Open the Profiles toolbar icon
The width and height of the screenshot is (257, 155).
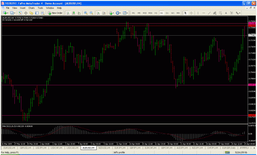pos(12,13)
